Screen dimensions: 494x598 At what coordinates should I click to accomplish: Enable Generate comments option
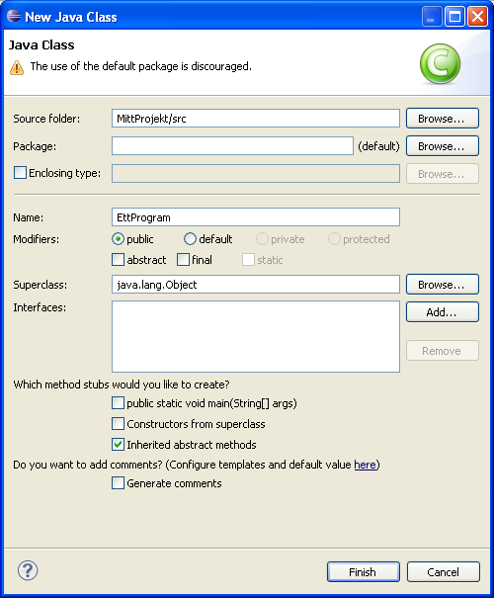click(118, 482)
